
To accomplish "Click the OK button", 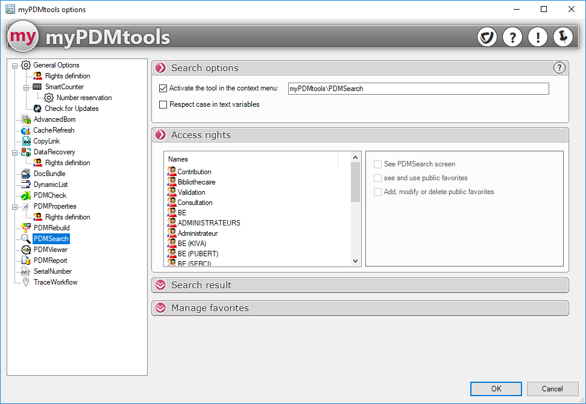I will pos(496,389).
